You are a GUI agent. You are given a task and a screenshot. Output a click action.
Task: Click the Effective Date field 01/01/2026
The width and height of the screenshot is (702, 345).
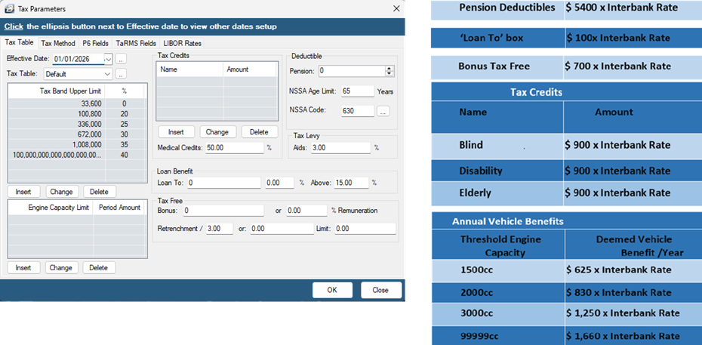point(79,59)
